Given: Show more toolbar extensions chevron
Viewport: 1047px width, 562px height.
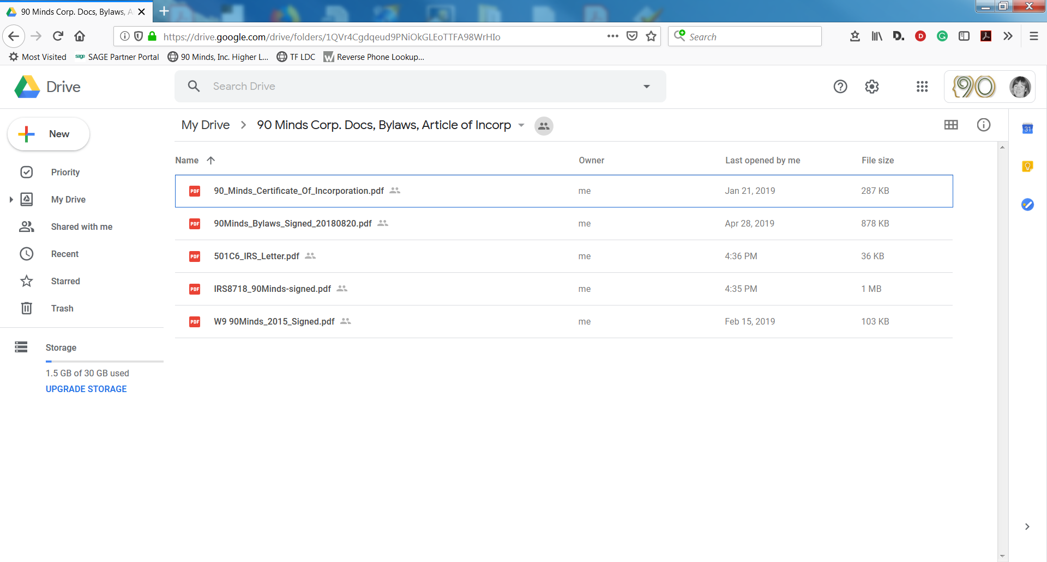Looking at the screenshot, I should (1008, 36).
